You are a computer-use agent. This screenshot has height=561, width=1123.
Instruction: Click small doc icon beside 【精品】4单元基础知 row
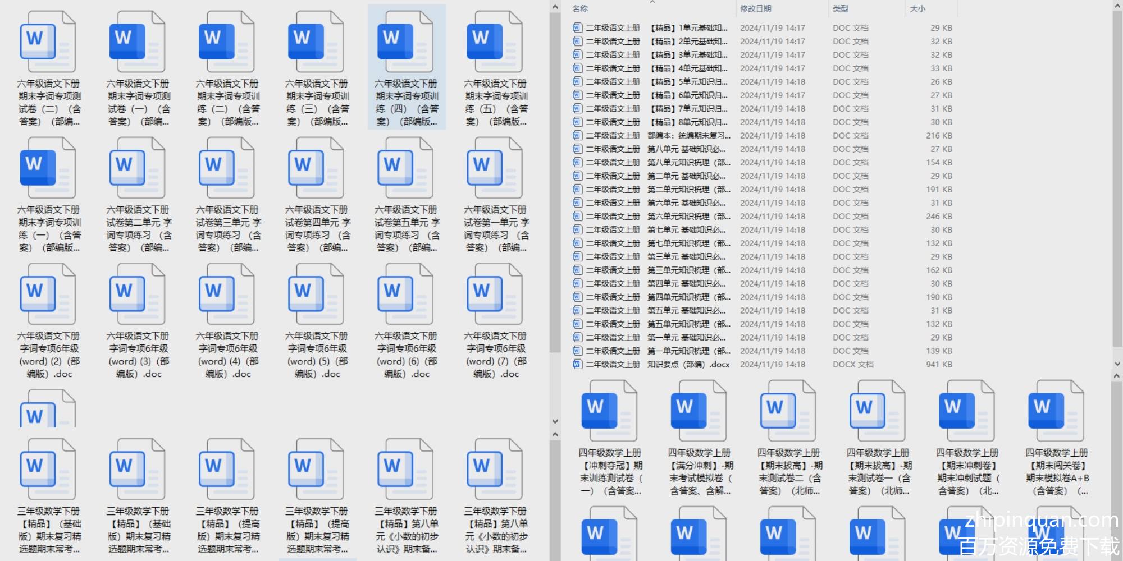pyautogui.click(x=577, y=68)
